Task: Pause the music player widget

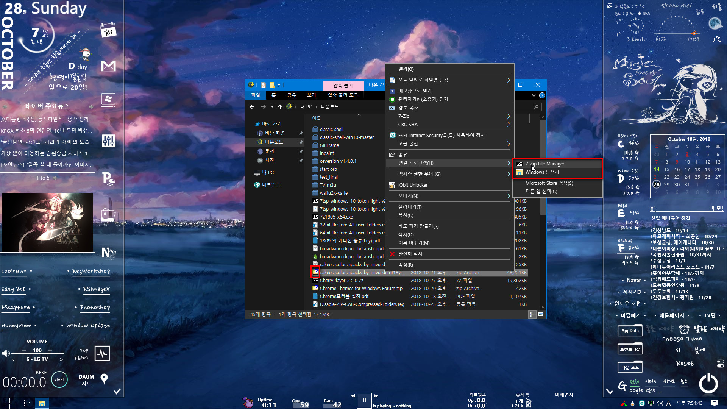Action: [x=364, y=400]
